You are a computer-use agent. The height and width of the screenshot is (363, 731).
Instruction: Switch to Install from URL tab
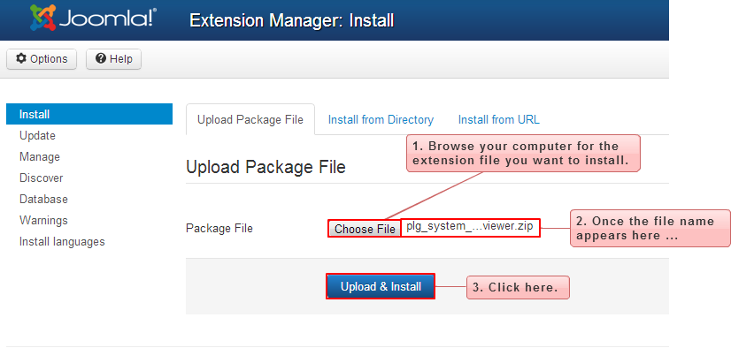click(x=499, y=119)
